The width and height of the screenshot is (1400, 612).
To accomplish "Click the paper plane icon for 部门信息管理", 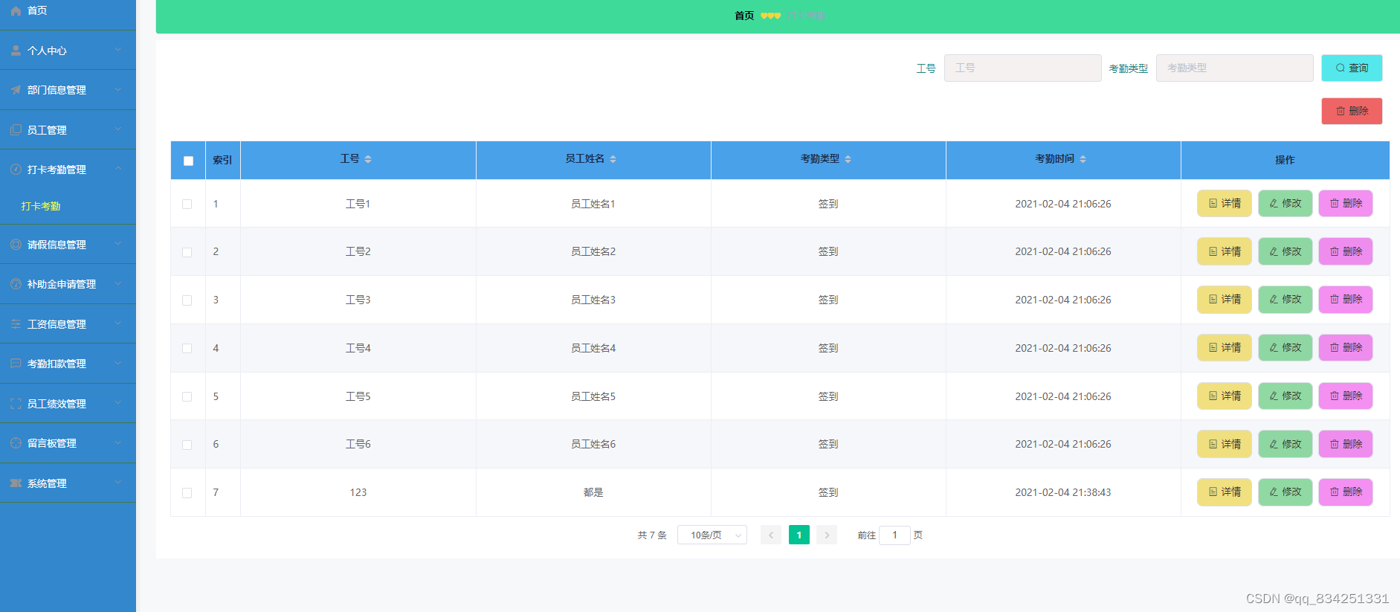I will pyautogui.click(x=16, y=90).
